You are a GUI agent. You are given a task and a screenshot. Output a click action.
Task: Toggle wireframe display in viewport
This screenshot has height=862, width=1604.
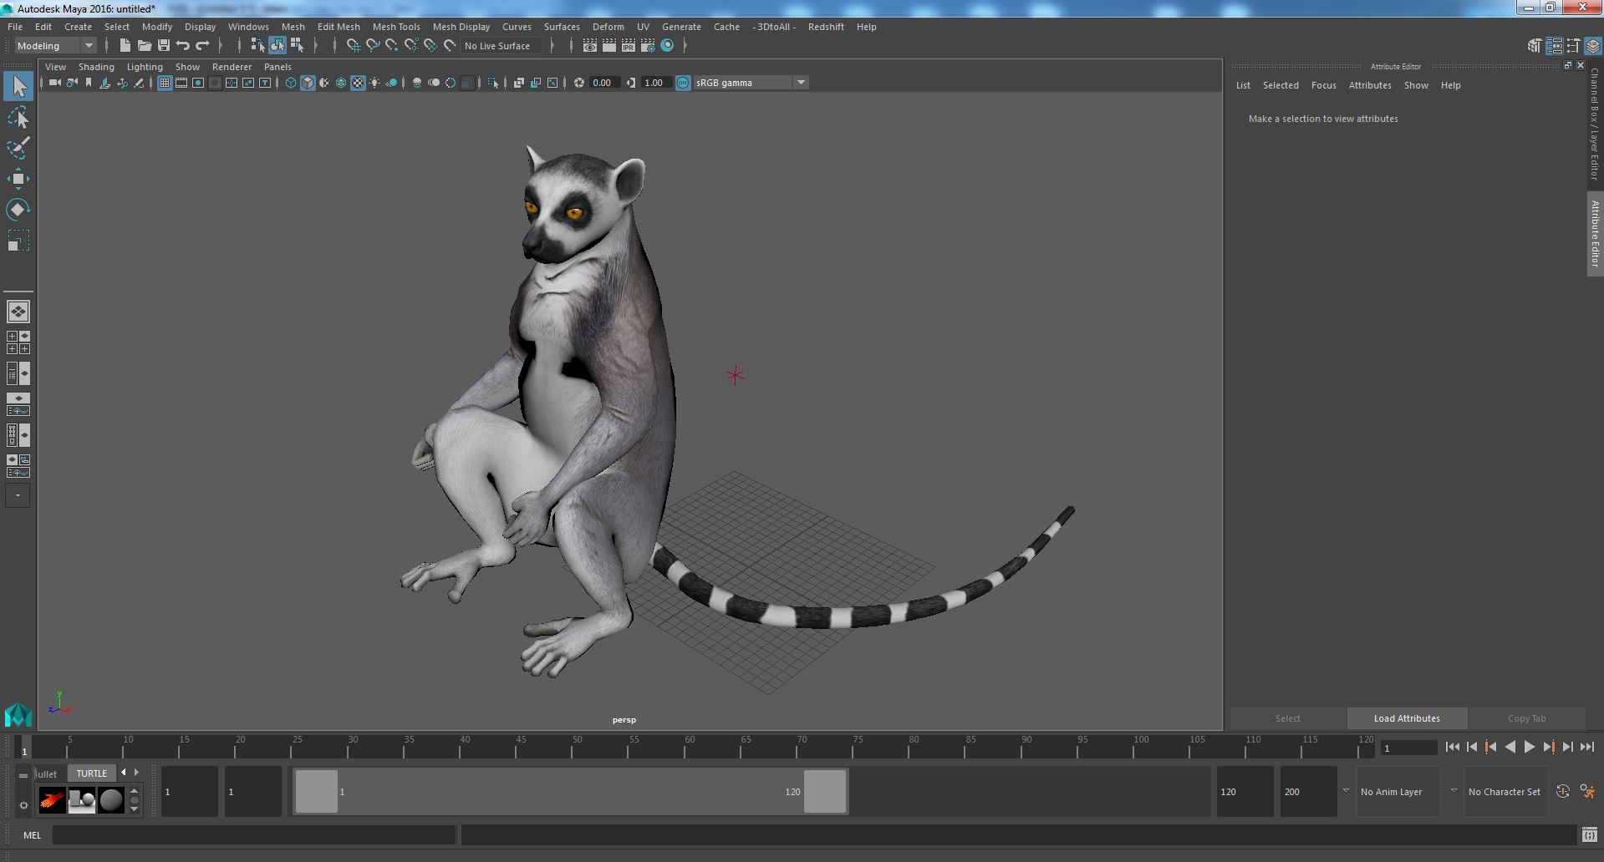pyautogui.click(x=290, y=83)
